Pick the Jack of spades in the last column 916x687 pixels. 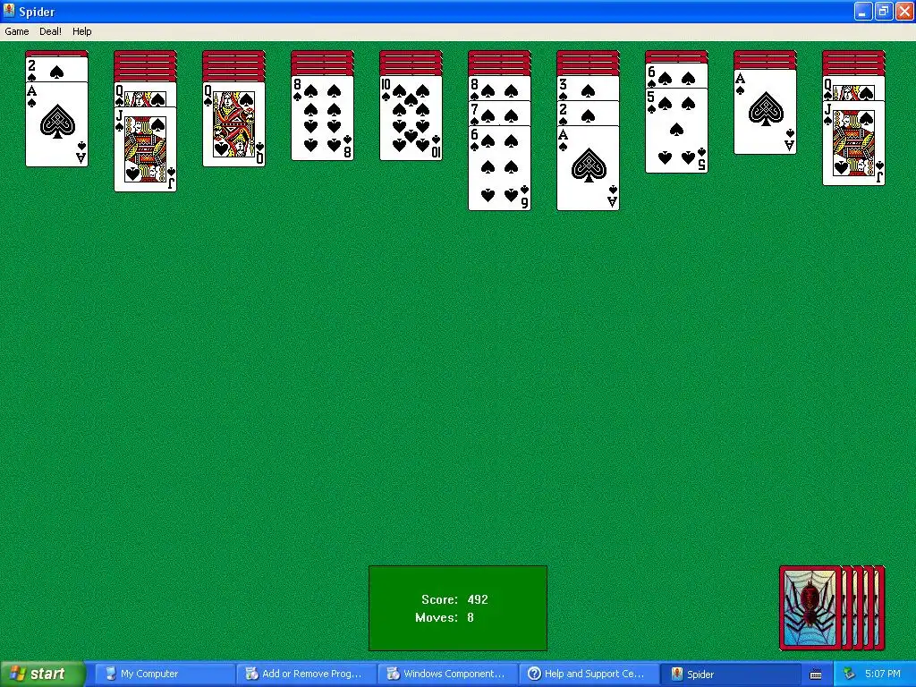point(853,143)
